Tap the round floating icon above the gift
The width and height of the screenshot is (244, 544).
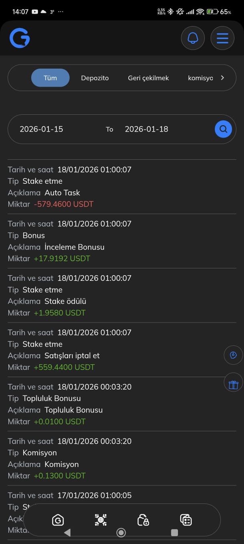tap(233, 355)
